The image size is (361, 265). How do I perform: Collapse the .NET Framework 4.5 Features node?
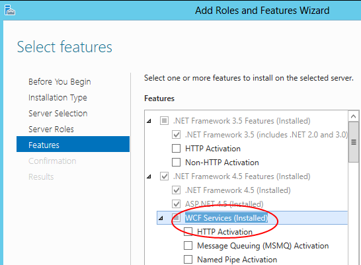(x=149, y=176)
